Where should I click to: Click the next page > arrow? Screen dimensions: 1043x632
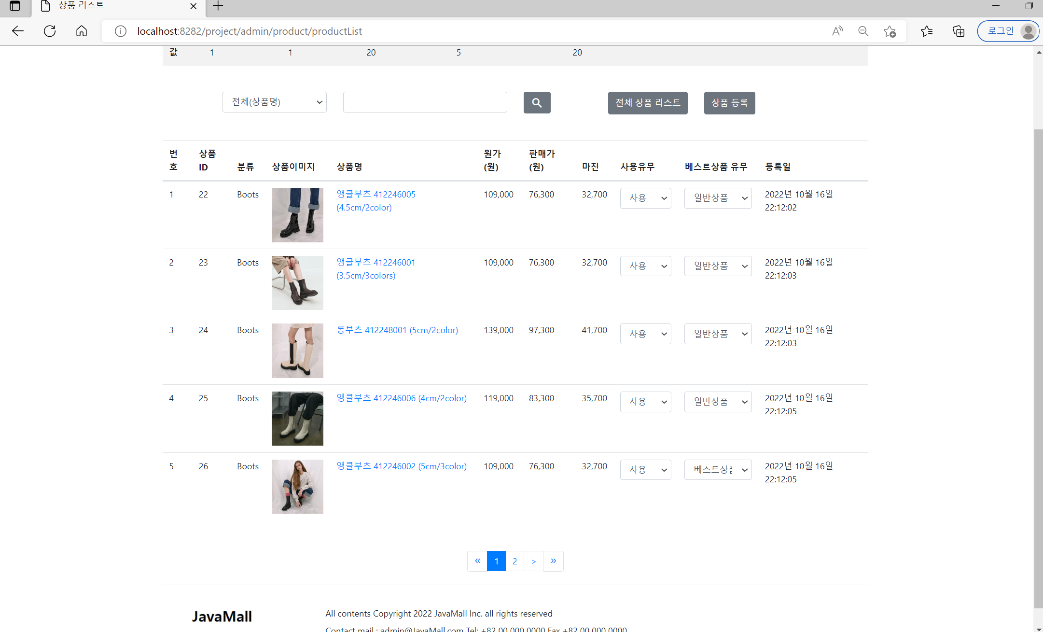533,561
